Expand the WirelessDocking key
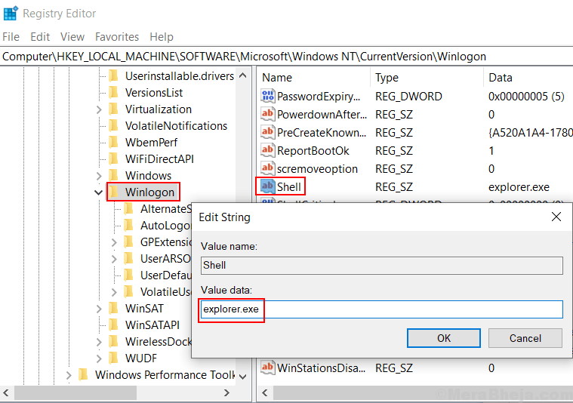This screenshot has height=403, width=573. pos(99,342)
